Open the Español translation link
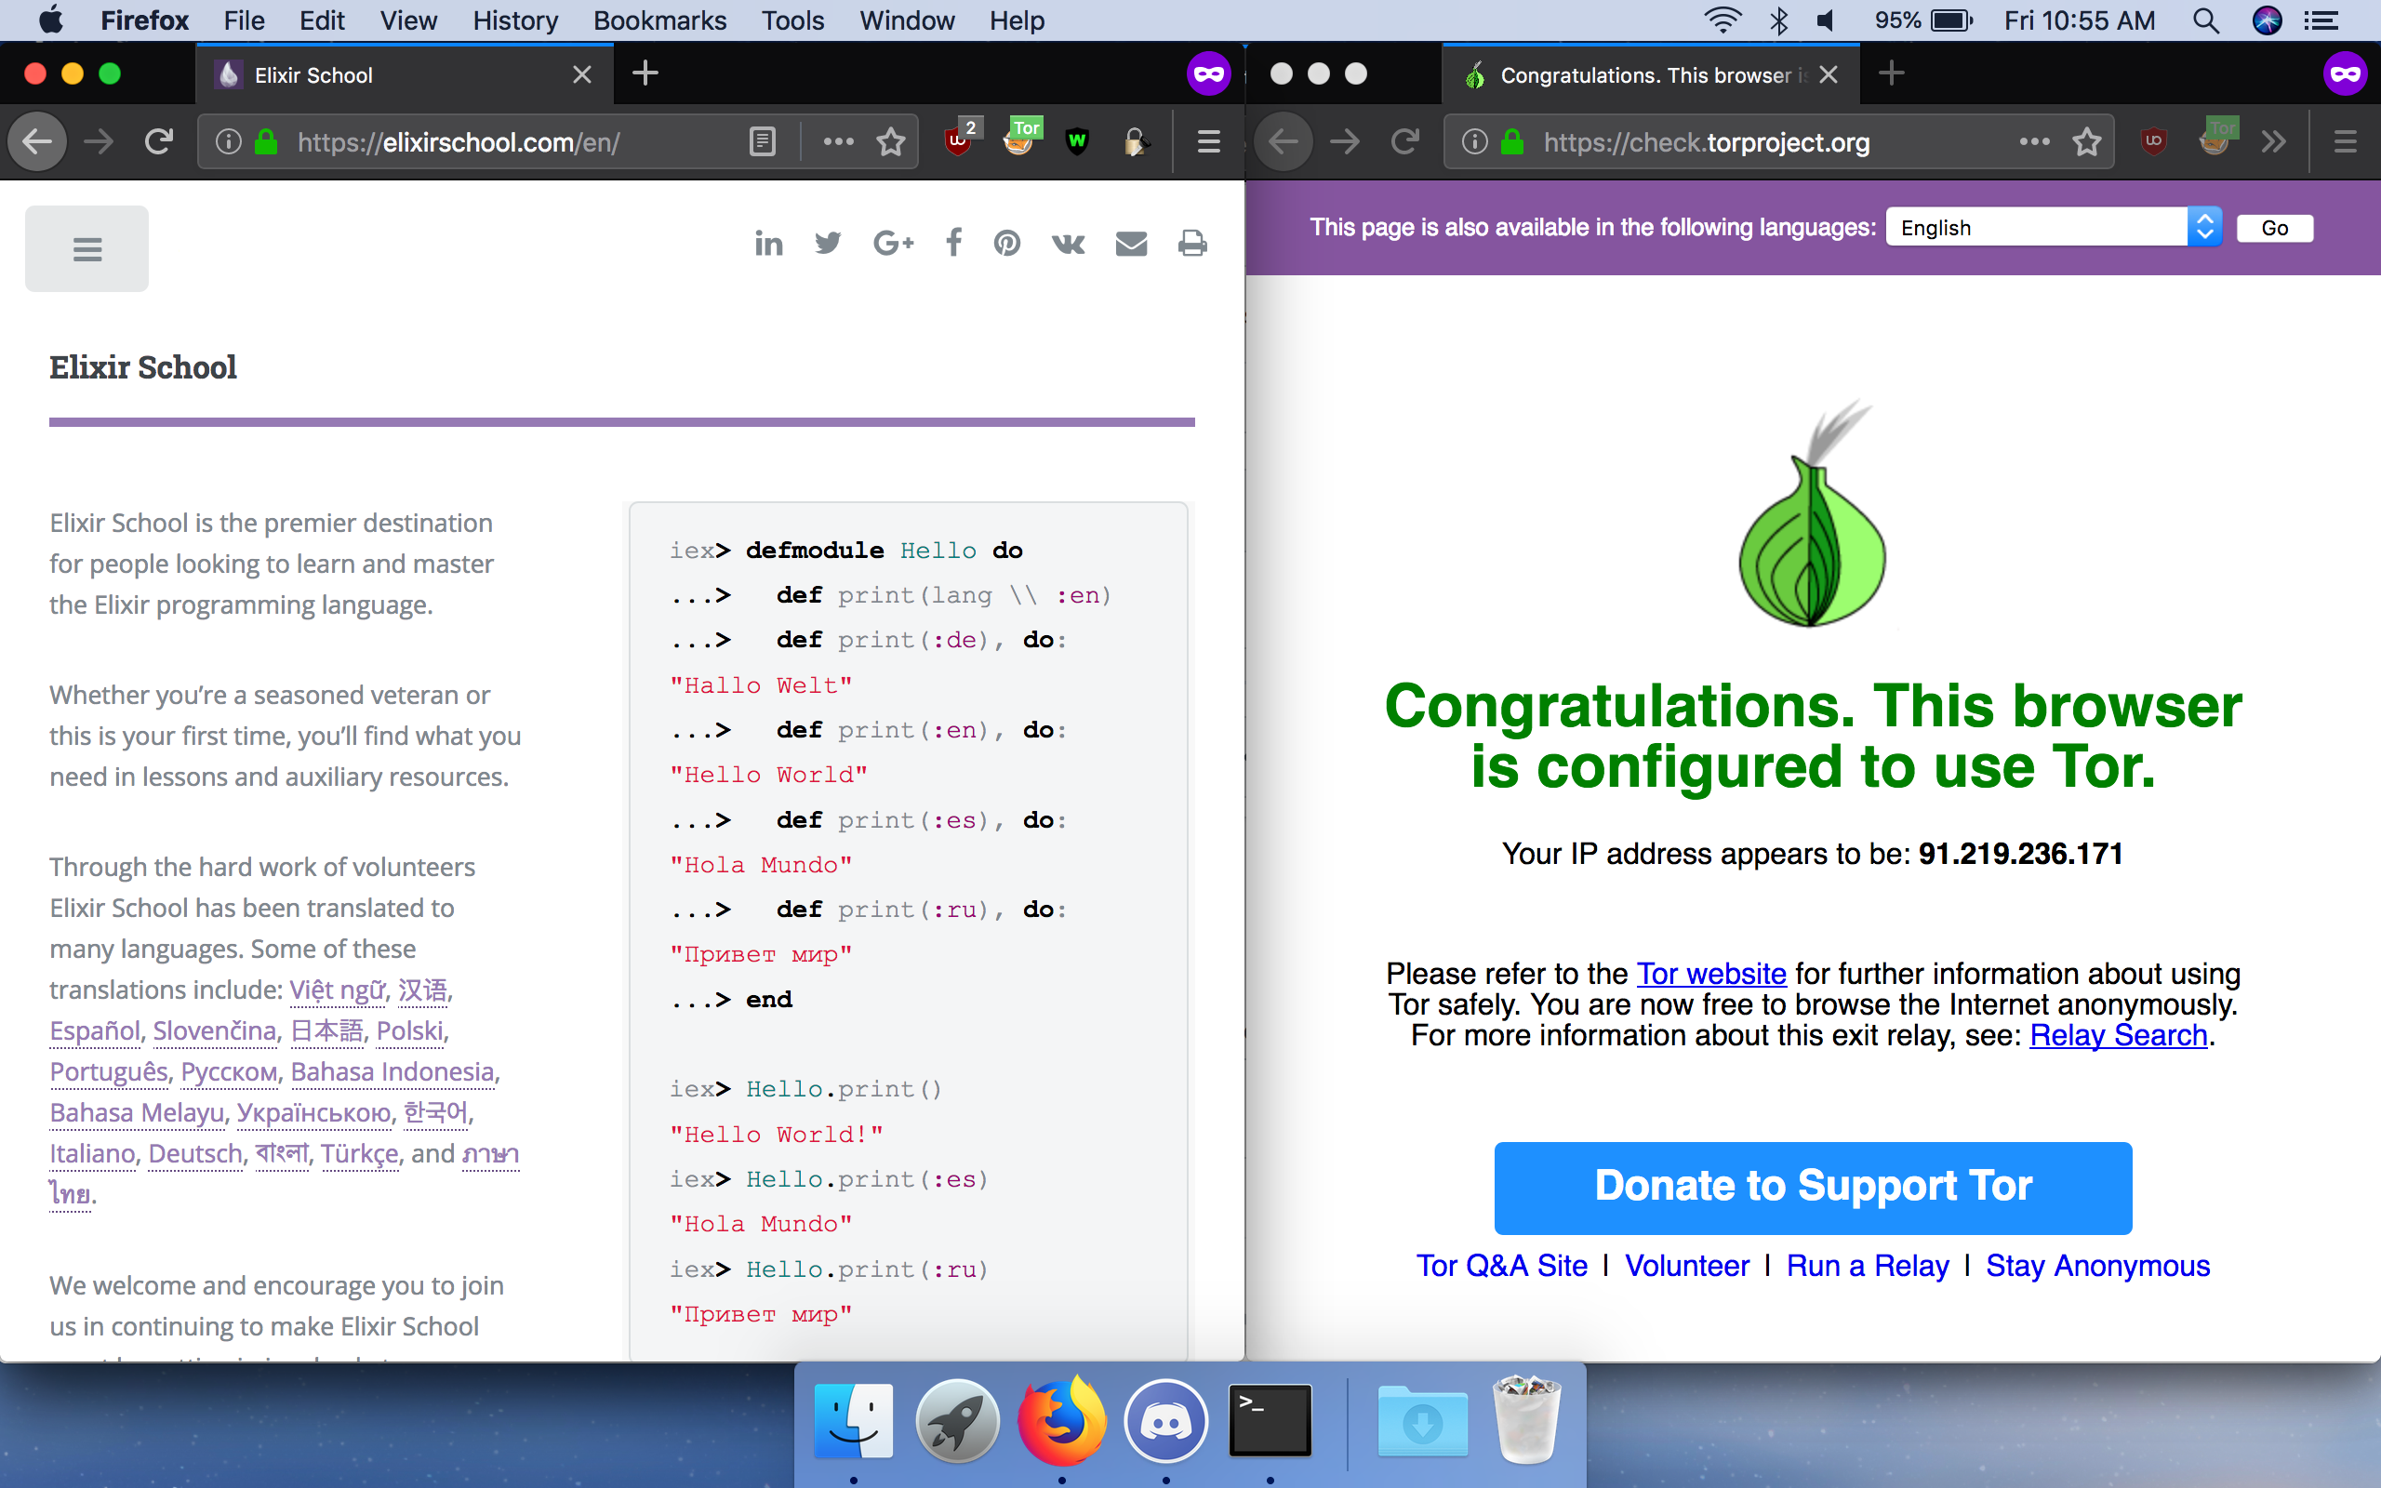This screenshot has height=1488, width=2381. tap(96, 1031)
